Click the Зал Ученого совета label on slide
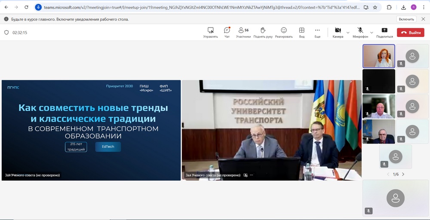The height and width of the screenshot is (220, 430). 32,175
